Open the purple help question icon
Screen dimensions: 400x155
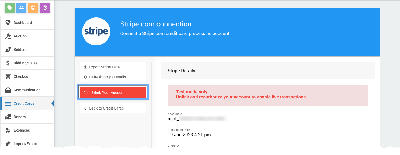click(45, 8)
